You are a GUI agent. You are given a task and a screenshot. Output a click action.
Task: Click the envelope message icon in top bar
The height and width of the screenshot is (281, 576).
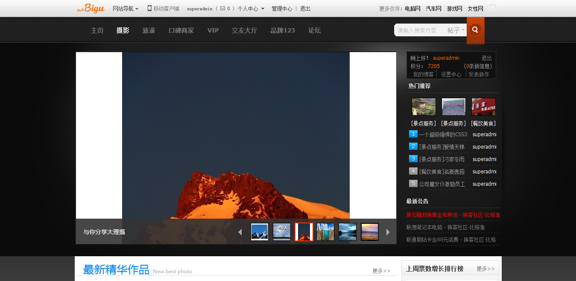(222, 8)
